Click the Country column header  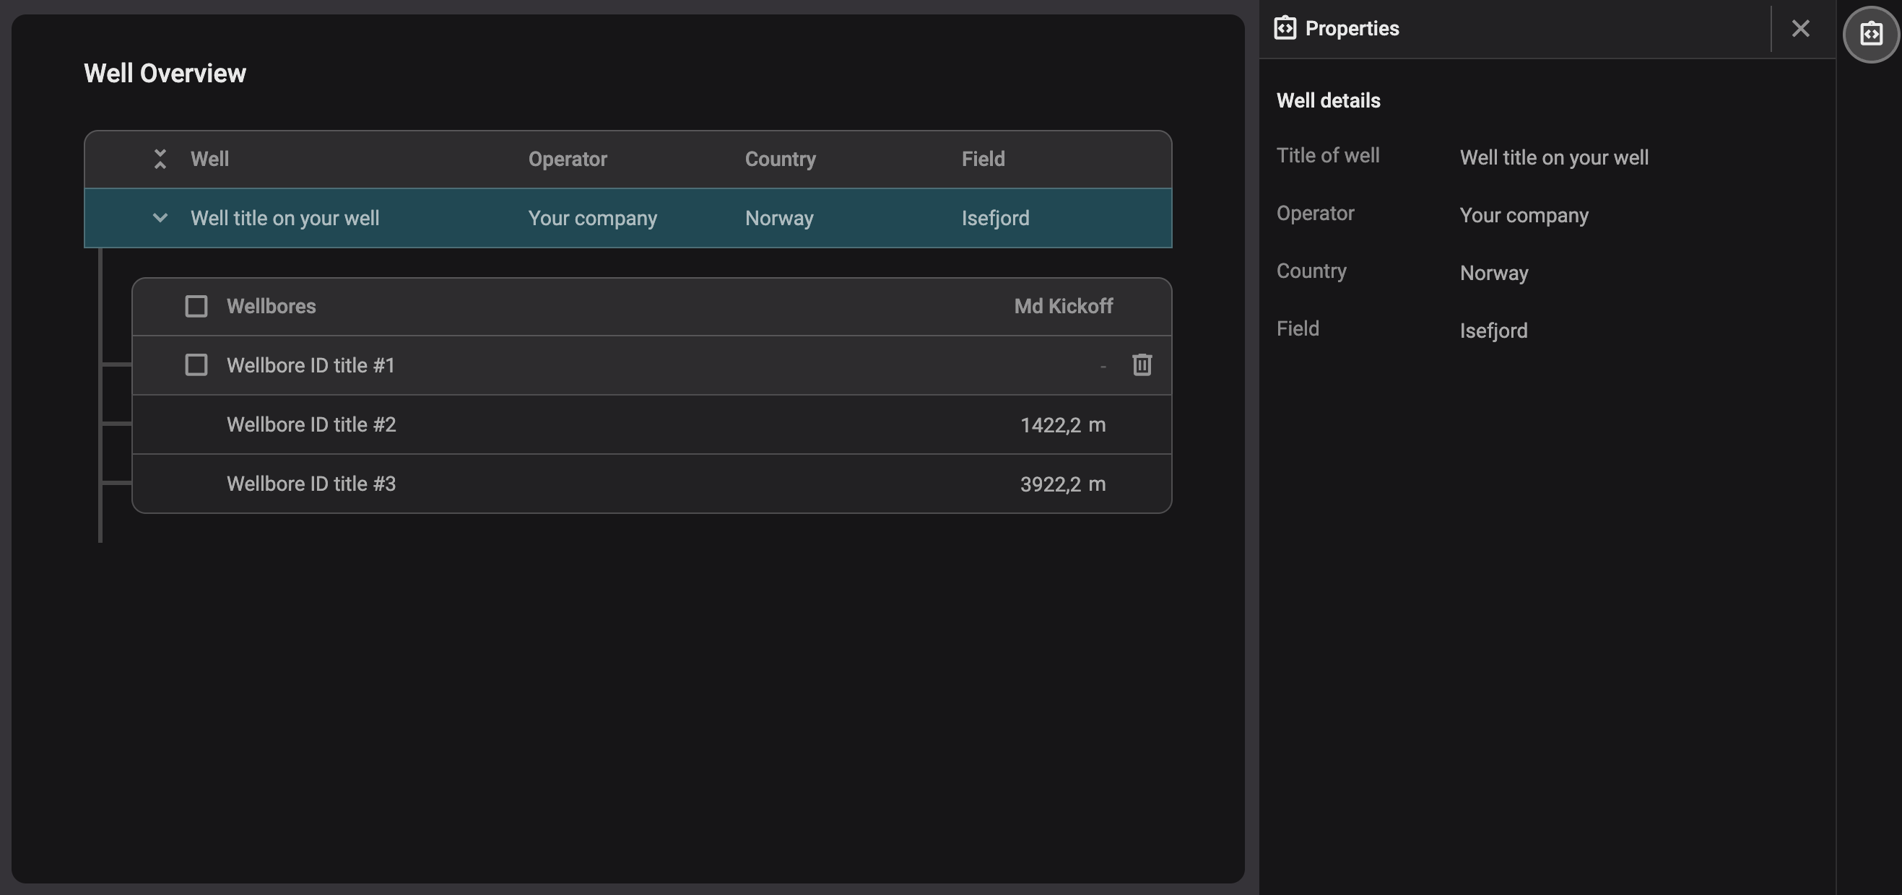781,158
